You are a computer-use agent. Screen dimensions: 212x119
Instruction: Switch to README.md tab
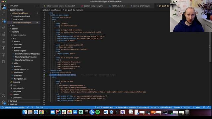pyautogui.click(x=117, y=6)
